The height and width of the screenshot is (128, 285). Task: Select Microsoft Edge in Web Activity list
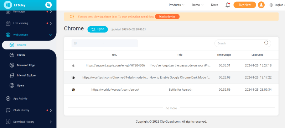point(26,65)
